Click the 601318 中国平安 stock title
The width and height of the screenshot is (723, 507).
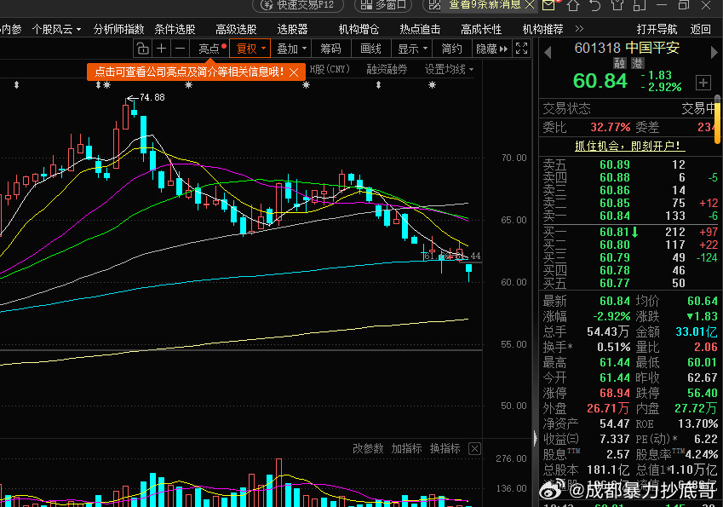click(x=627, y=48)
